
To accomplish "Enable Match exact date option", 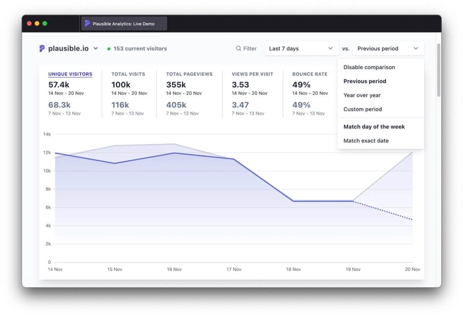I will tap(366, 141).
